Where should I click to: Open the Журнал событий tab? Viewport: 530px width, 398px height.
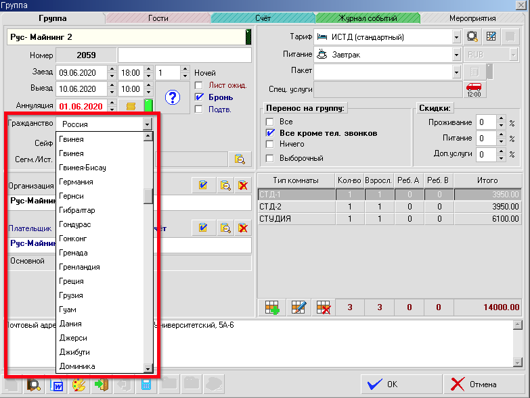click(x=371, y=18)
